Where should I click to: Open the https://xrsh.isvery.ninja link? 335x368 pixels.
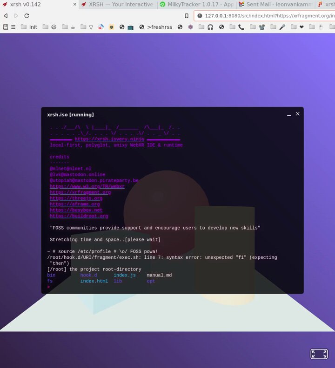(x=109, y=139)
